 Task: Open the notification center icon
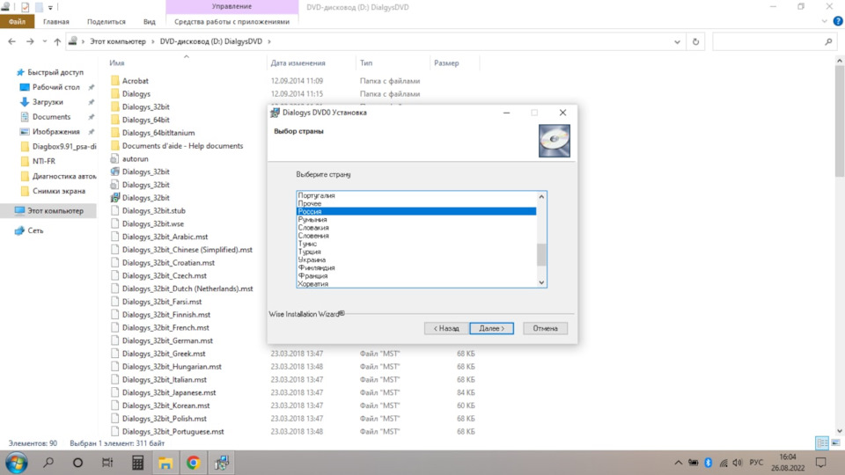click(820, 463)
